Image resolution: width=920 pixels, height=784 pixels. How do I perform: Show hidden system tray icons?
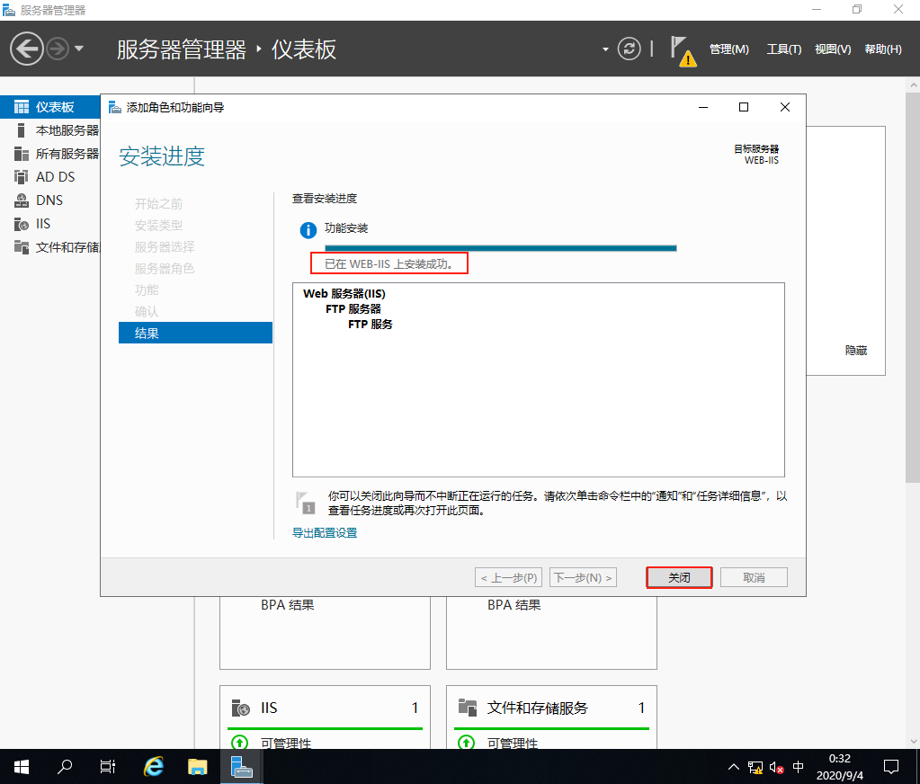click(734, 766)
